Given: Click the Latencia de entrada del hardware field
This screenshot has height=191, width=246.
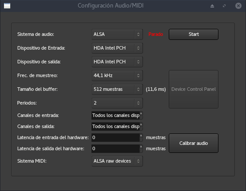Looking at the screenshot, I should pos(115,138).
